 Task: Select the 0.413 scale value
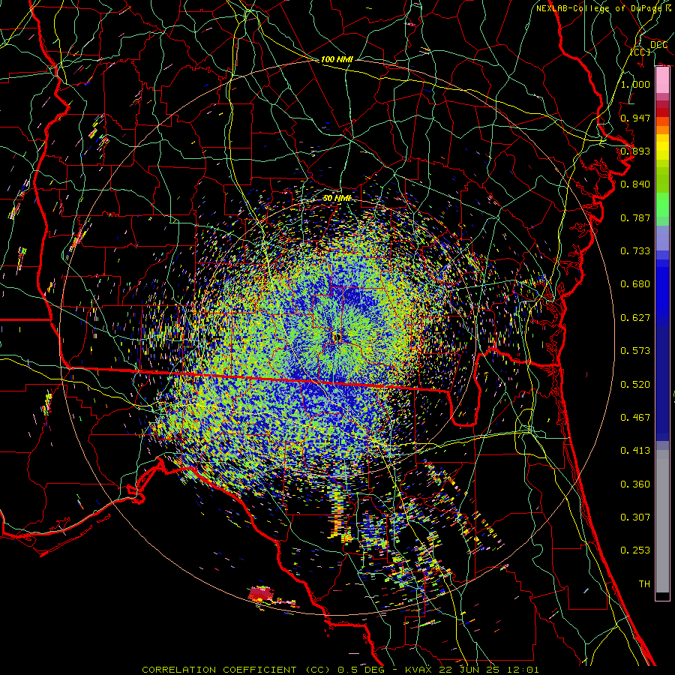635,451
